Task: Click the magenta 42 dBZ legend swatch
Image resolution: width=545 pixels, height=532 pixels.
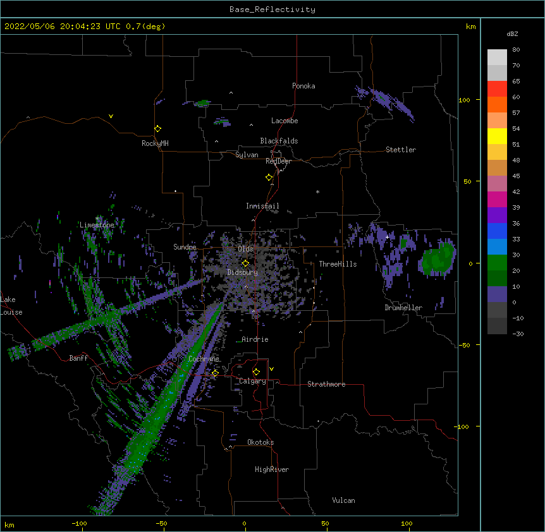Action: coord(497,199)
